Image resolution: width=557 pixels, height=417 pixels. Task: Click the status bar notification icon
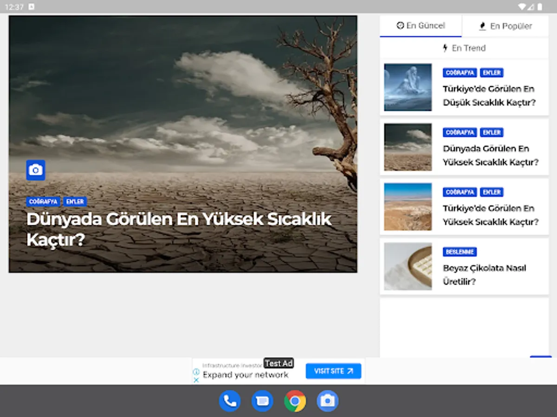pos(31,7)
